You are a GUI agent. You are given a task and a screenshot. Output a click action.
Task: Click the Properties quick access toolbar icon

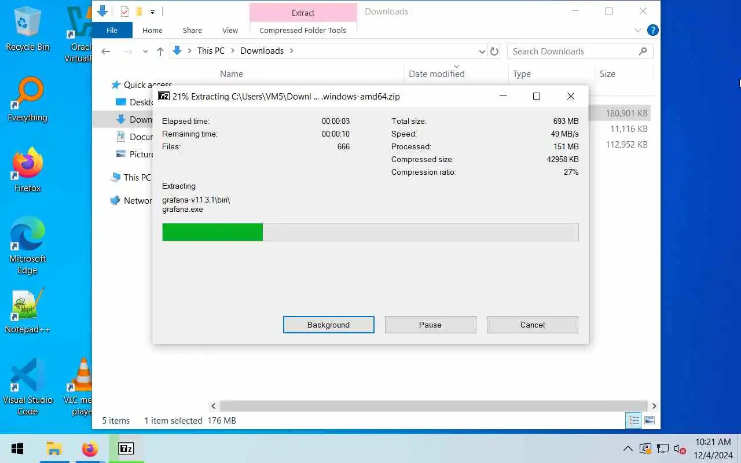(124, 12)
